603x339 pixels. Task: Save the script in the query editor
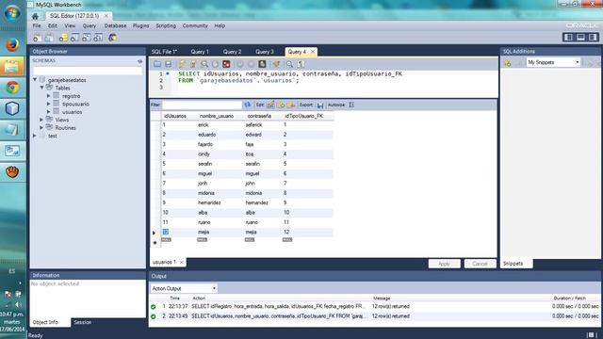point(168,64)
